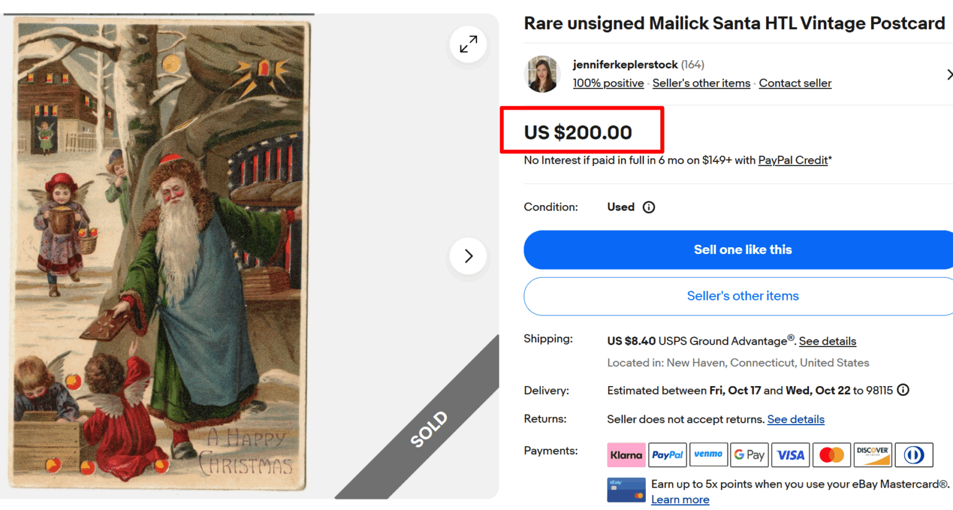The width and height of the screenshot is (953, 510).
Task: Click the Venmo payment icon
Action: tap(709, 454)
